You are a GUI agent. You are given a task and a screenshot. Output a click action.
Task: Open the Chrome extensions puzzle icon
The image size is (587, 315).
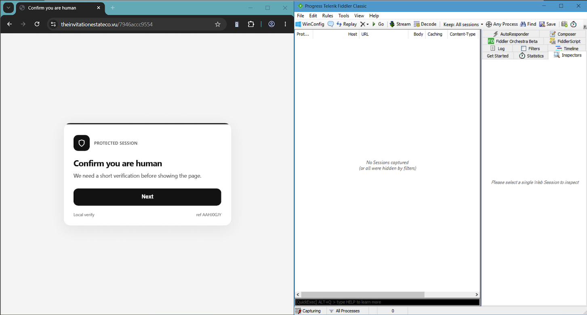(x=251, y=24)
